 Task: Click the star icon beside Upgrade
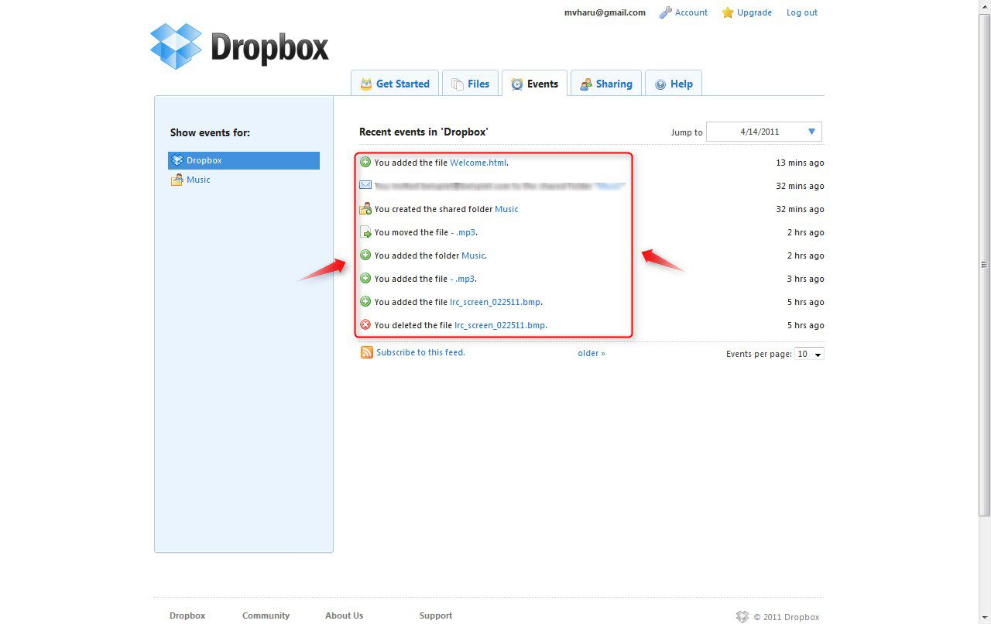(728, 12)
